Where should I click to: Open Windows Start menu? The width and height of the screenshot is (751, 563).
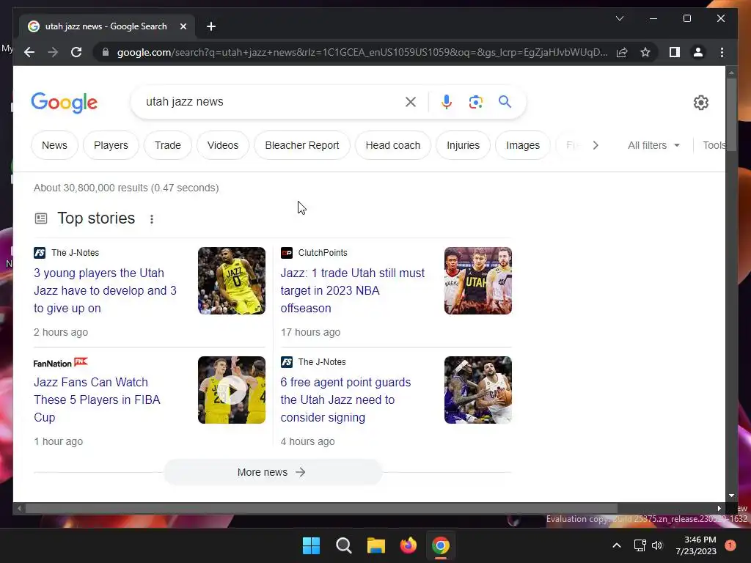[311, 545]
